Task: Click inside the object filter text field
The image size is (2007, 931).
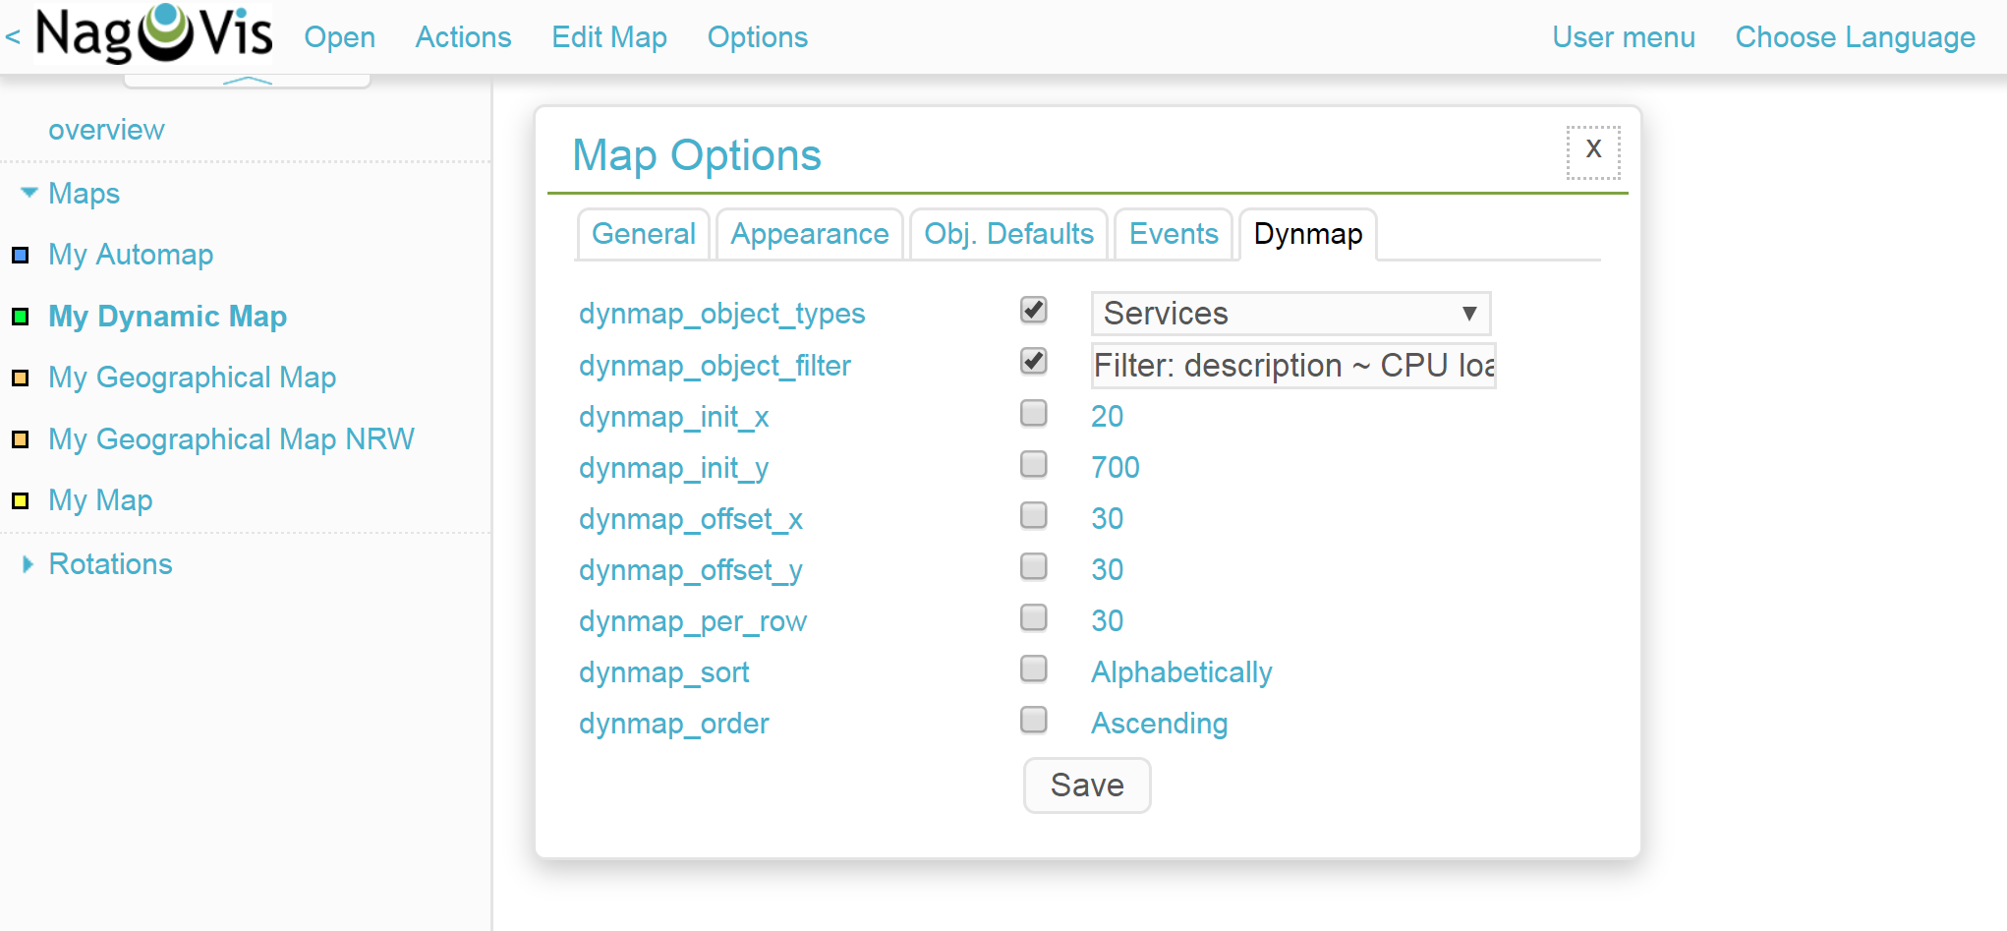Action: [x=1292, y=366]
